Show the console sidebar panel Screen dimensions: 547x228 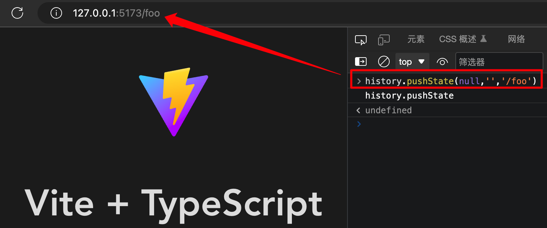click(x=361, y=62)
